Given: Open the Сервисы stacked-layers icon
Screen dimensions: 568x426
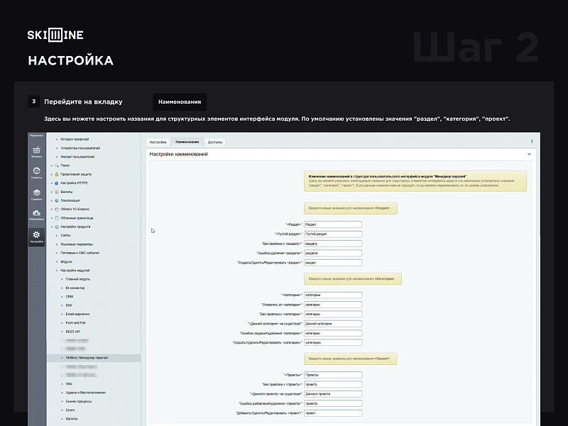Looking at the screenshot, I should pos(36,195).
